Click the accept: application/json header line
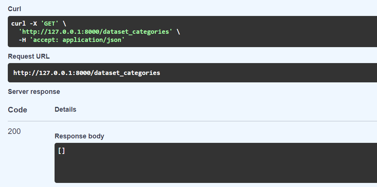Screen dimensions: 377x187 (72, 40)
